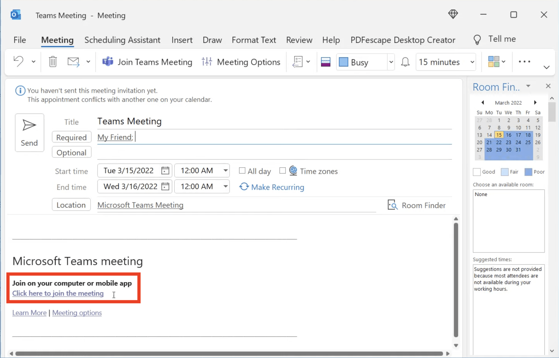Open the Undo history dropdown arrow
559x358 pixels.
coord(33,62)
